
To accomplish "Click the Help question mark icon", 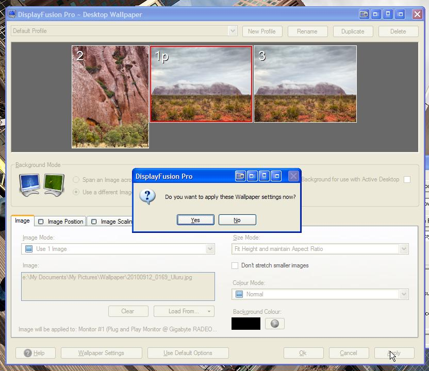I will (28, 353).
